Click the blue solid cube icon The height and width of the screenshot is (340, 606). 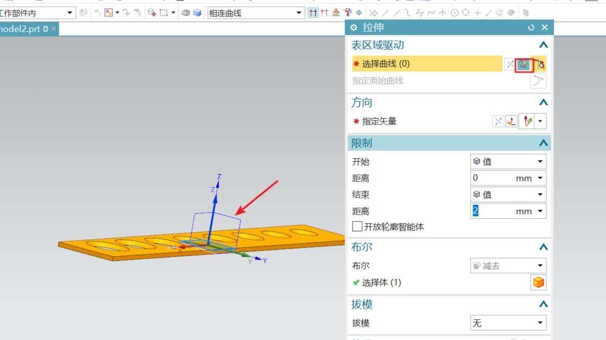[x=197, y=13]
